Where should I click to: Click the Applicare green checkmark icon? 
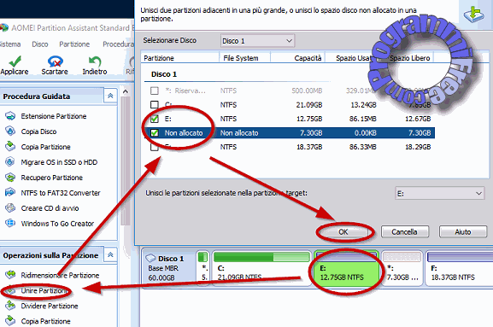[15, 61]
